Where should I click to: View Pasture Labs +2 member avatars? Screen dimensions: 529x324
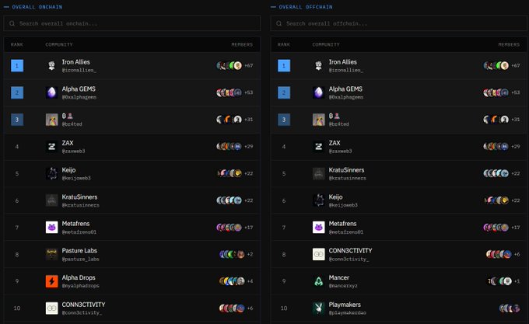coord(236,254)
